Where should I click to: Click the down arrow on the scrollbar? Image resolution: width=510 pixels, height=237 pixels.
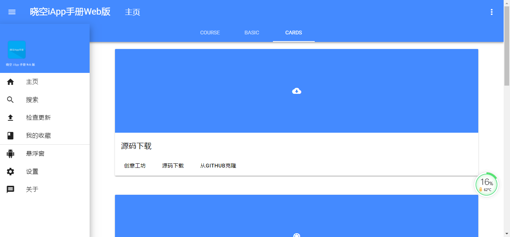pyautogui.click(x=507, y=234)
